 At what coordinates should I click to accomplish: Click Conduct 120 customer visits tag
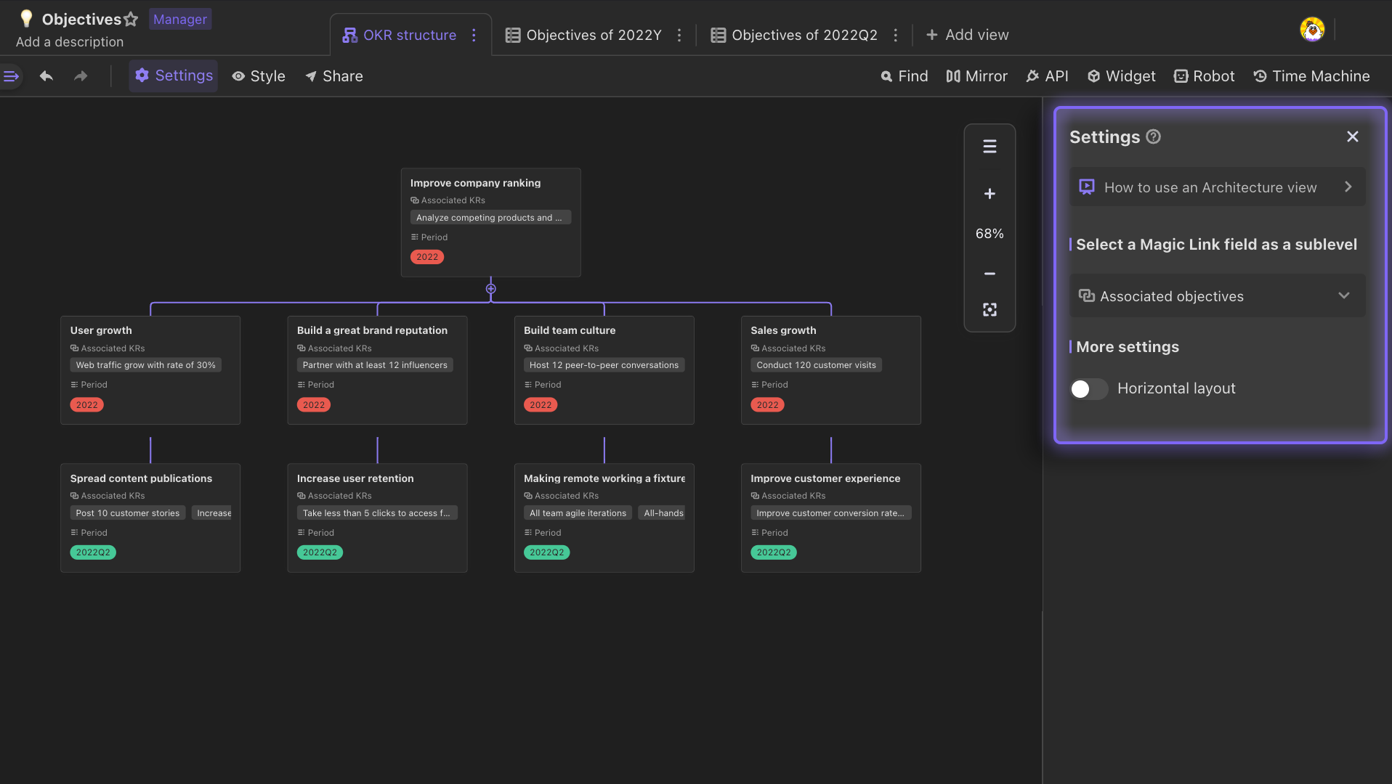816,365
